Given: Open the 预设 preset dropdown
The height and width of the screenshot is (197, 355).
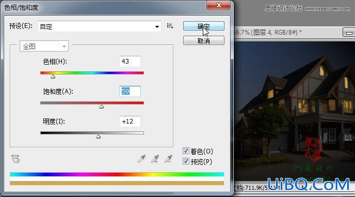Looking at the screenshot, I should (99, 26).
